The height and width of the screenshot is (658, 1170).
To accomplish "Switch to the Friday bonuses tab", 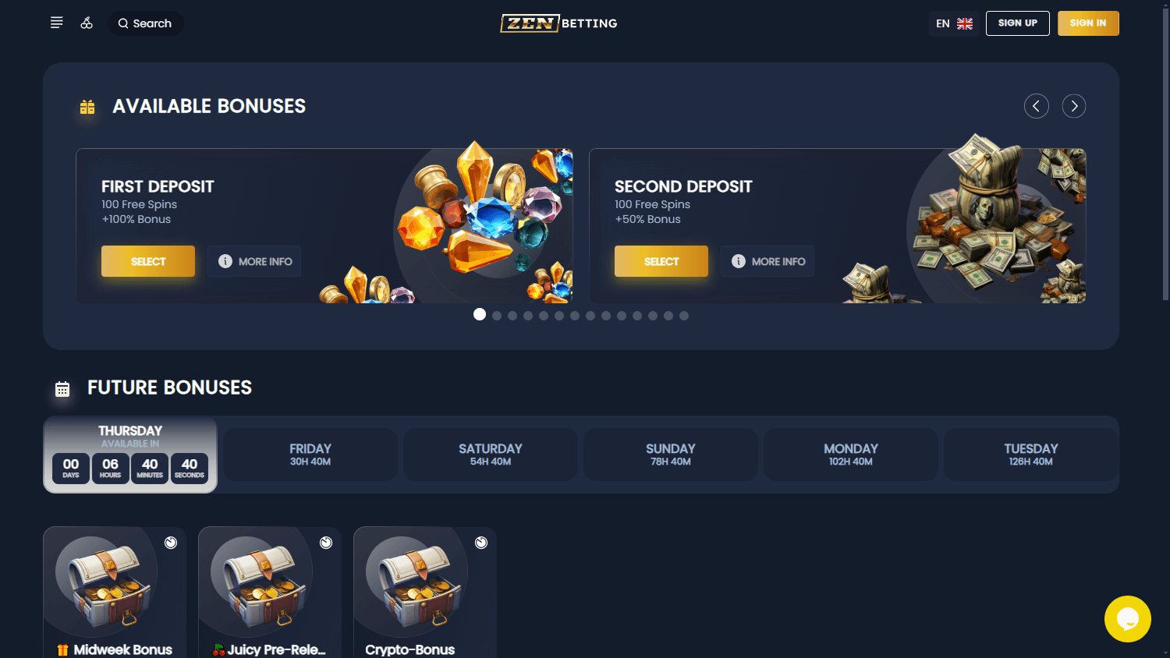I will 310,455.
